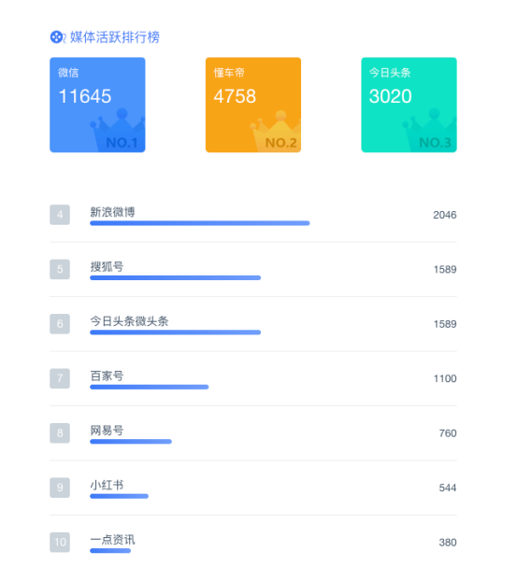Click the rank 5 badge icon
This screenshot has width=518, height=566.
click(60, 269)
